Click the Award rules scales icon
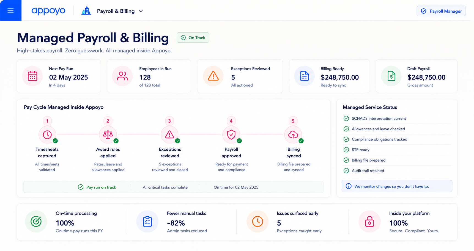The width and height of the screenshot is (474, 251). tap(108, 135)
